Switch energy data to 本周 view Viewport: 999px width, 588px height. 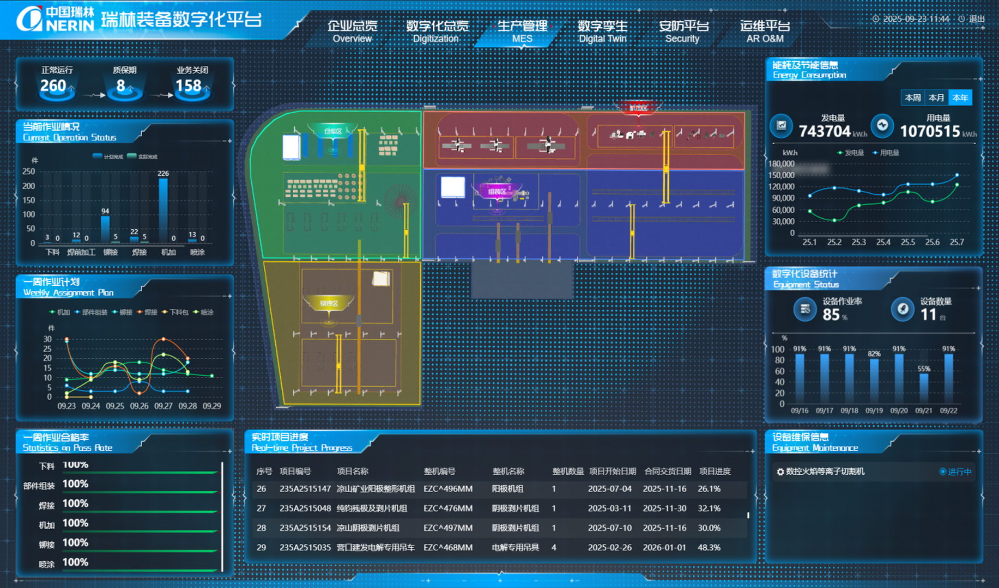pyautogui.click(x=912, y=97)
